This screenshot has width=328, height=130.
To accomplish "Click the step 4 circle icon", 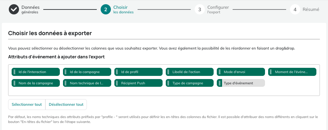I will [x=295, y=9].
